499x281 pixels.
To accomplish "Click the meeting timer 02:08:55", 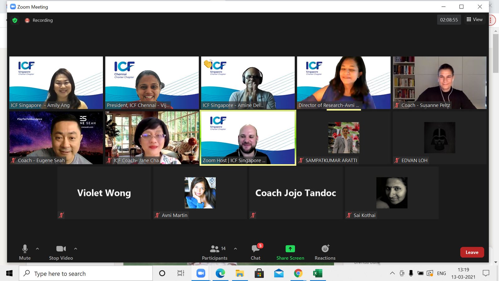I will pos(449,20).
